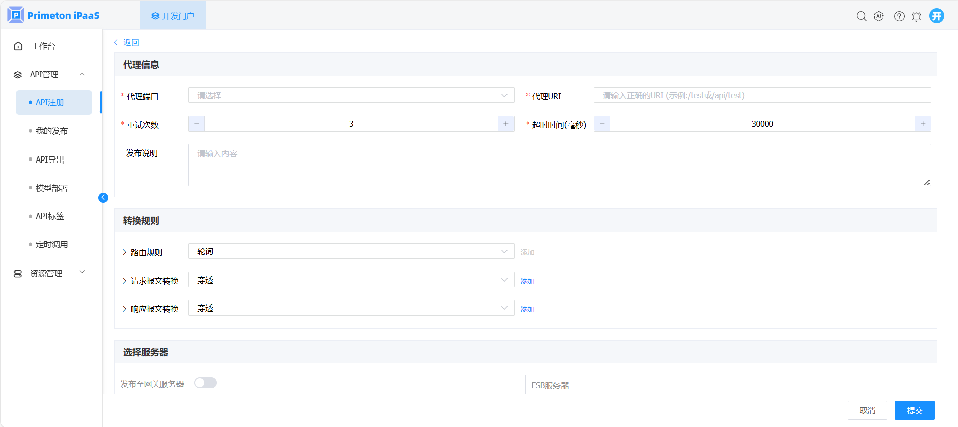Collapse the sidebar with blue arrow
The width and height of the screenshot is (958, 427).
(x=103, y=198)
